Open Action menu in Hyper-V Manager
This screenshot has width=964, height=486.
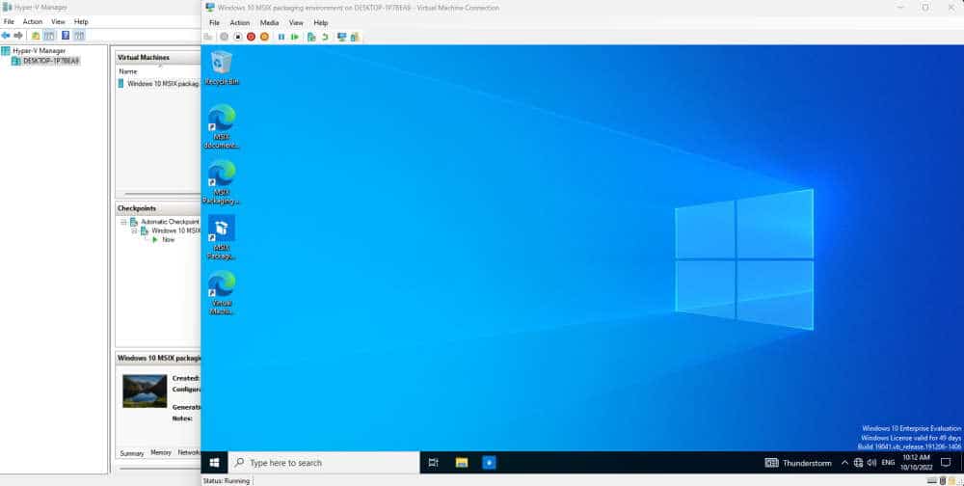[x=33, y=21]
